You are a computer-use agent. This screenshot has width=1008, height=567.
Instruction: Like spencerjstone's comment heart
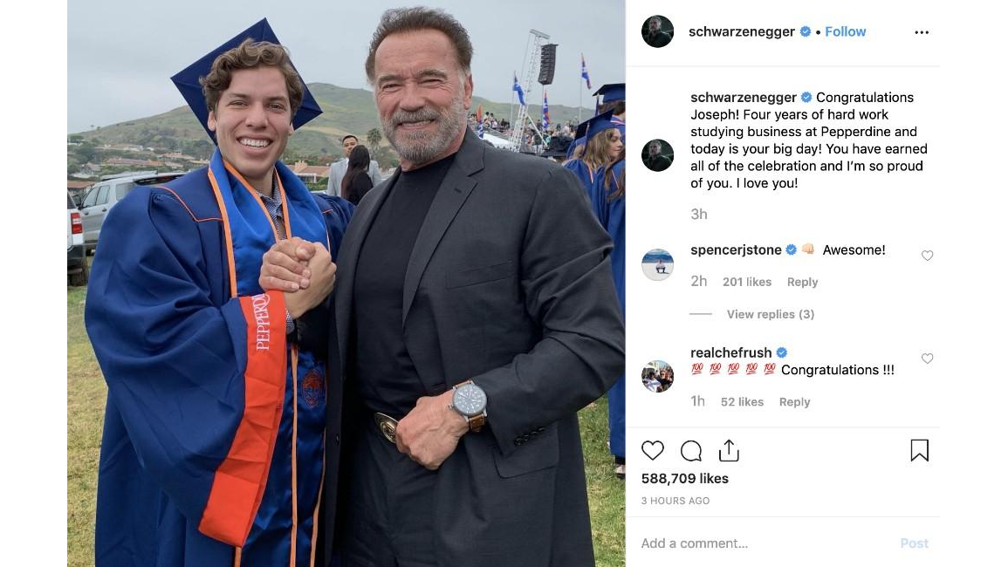[927, 256]
